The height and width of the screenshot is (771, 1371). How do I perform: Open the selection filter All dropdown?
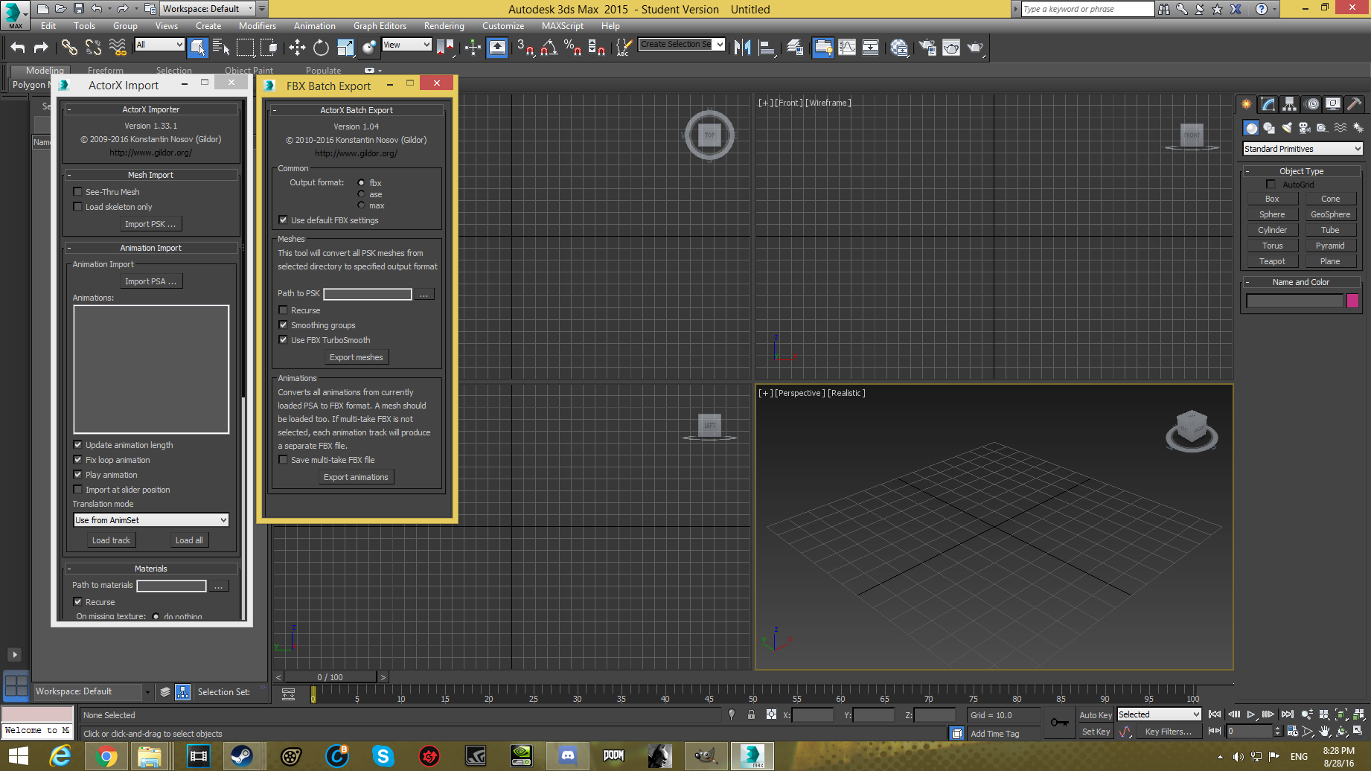[159, 45]
